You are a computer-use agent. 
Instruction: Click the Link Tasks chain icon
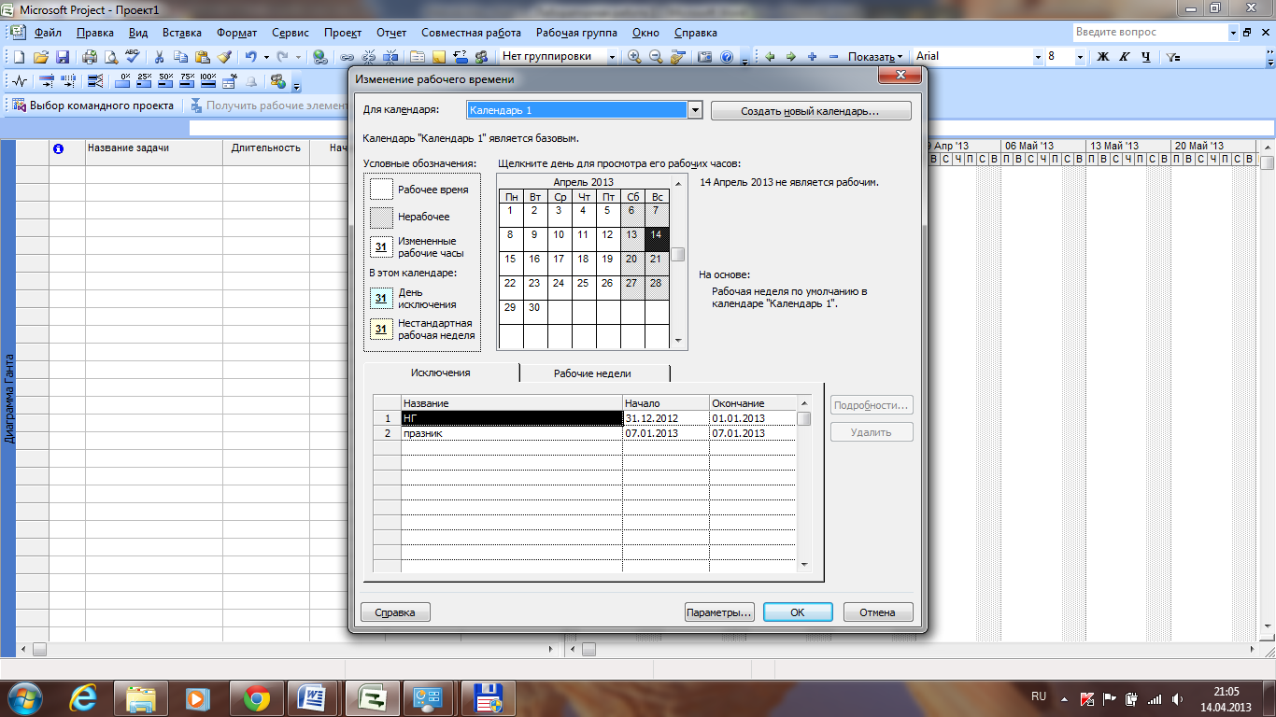tap(347, 57)
